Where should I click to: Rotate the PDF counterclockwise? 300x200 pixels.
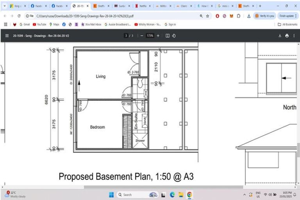[174, 36]
